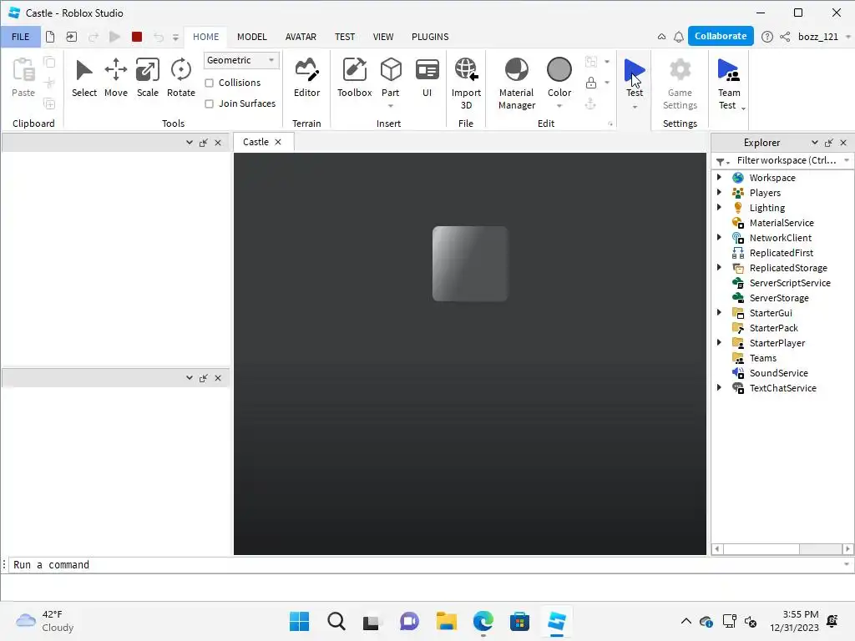Open the Windows Start menu
This screenshot has width=855, height=641.
coord(299,621)
